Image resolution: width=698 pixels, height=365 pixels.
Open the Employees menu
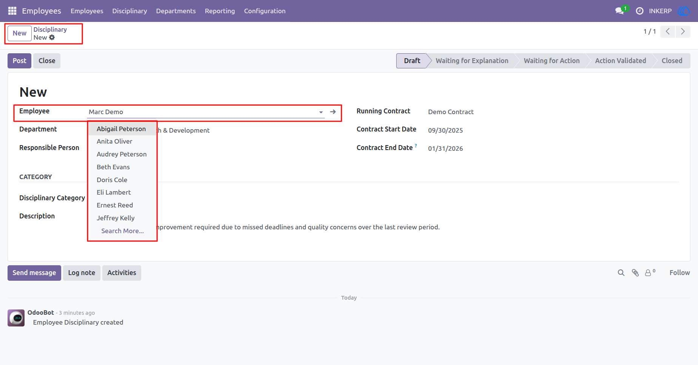[x=87, y=11]
